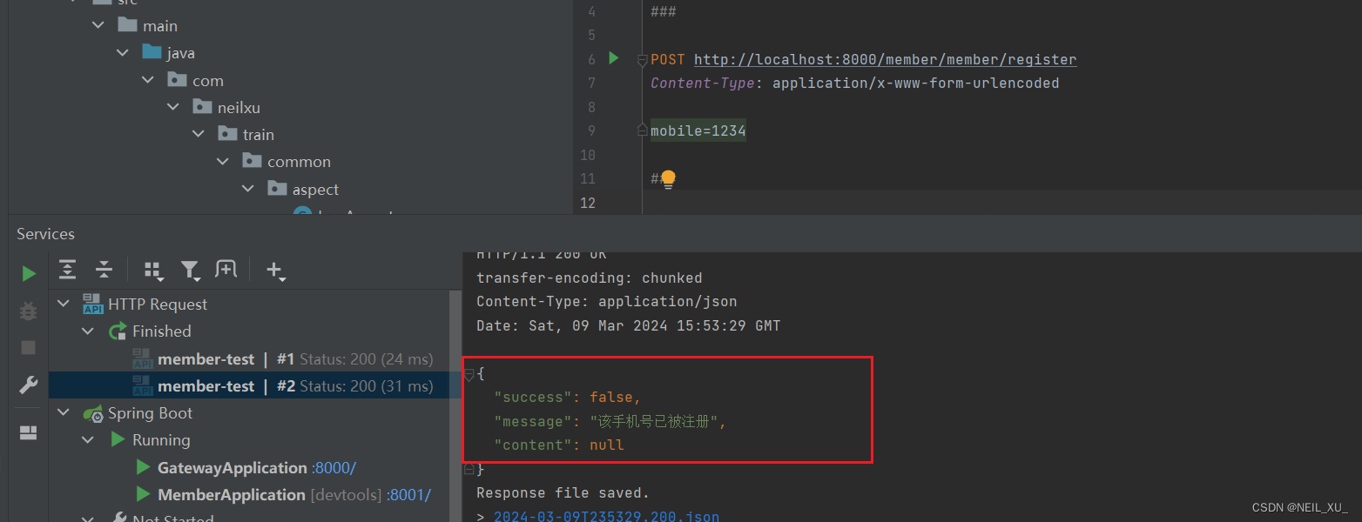
Task: Click the Collapse All icon in Services toolbar
Action: tap(104, 270)
